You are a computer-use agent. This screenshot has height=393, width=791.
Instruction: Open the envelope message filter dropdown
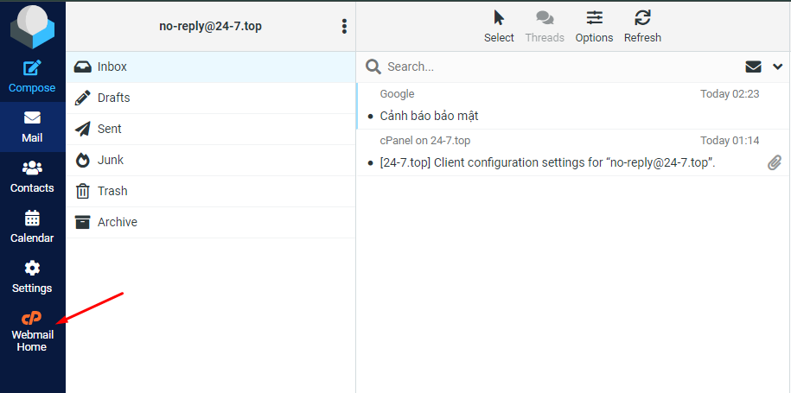pyautogui.click(x=753, y=67)
